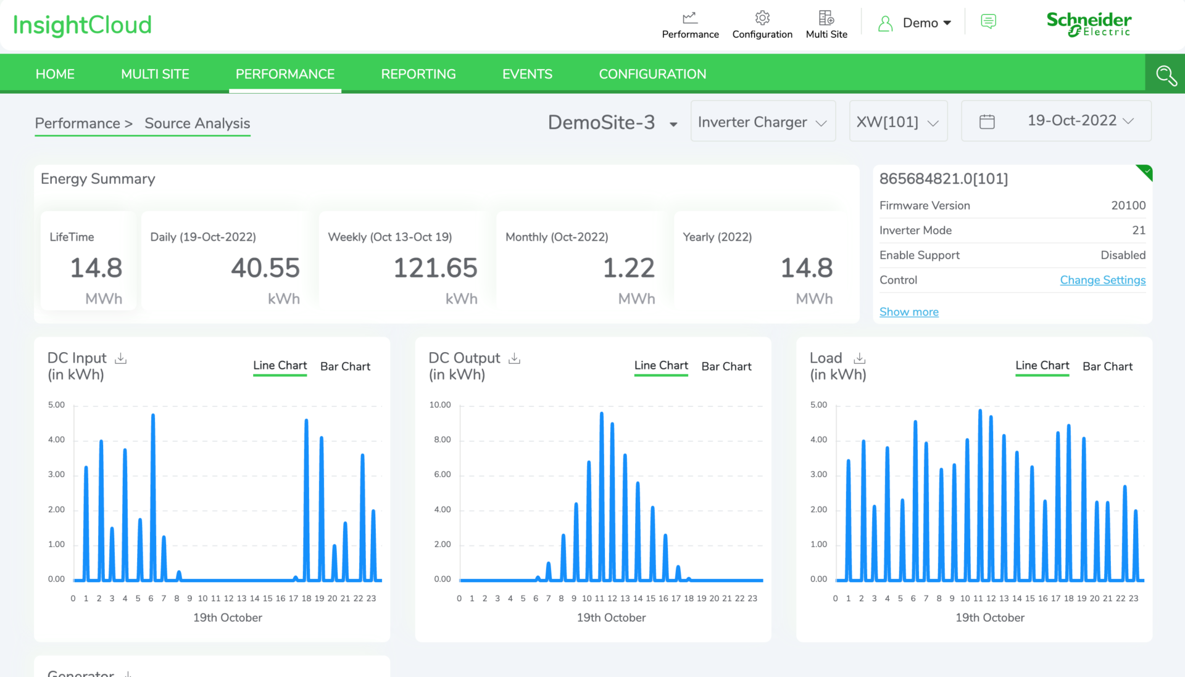
Task: Open the XW[101] device dropdown
Action: point(898,122)
